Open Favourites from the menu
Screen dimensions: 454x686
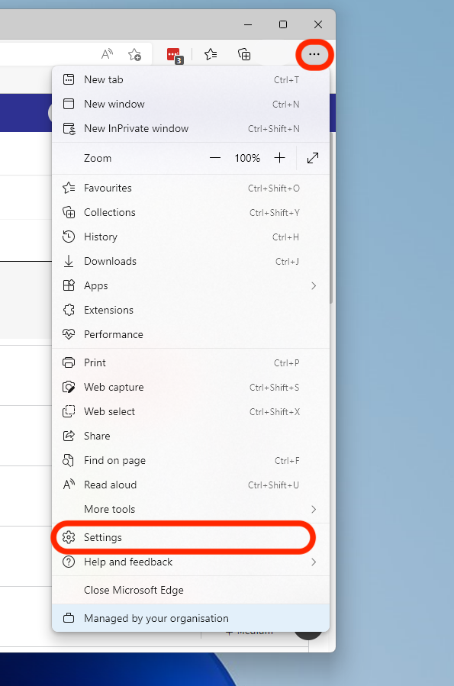pos(191,188)
